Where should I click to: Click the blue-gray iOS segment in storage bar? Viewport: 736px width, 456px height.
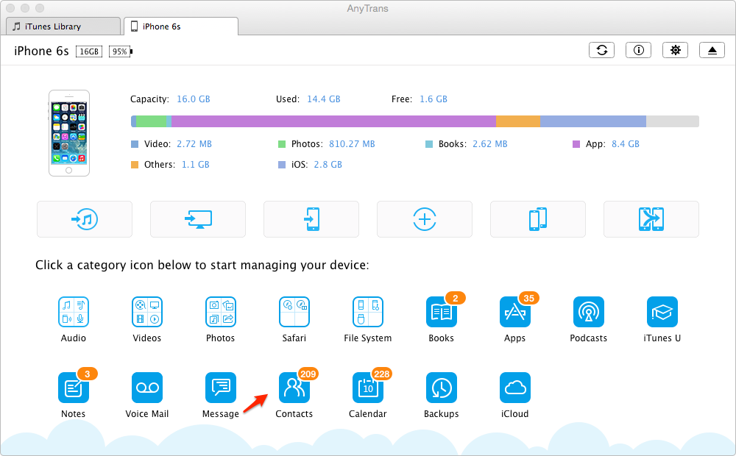tap(593, 121)
